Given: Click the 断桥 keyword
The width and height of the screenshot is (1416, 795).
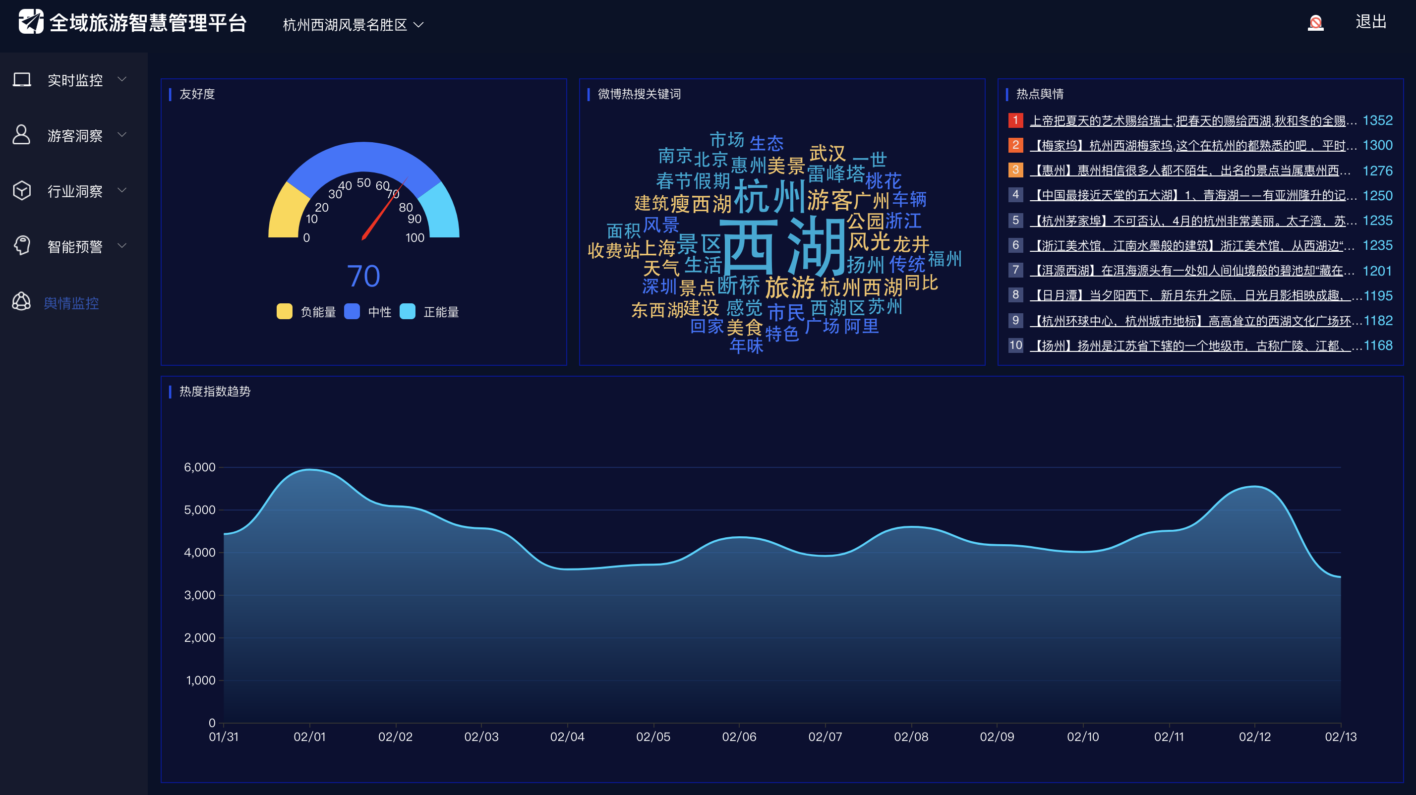Looking at the screenshot, I should pos(739,285).
